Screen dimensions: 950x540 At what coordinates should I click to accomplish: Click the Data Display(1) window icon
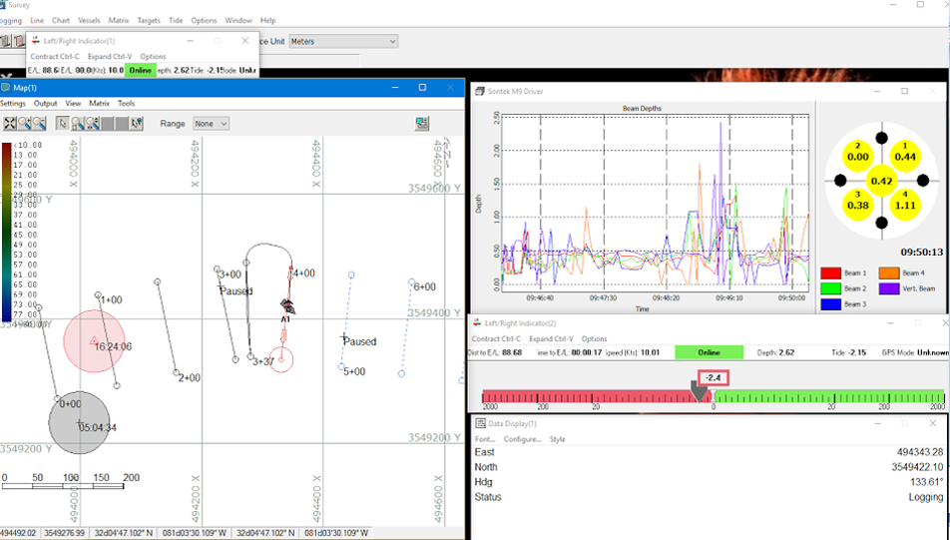[x=480, y=423]
